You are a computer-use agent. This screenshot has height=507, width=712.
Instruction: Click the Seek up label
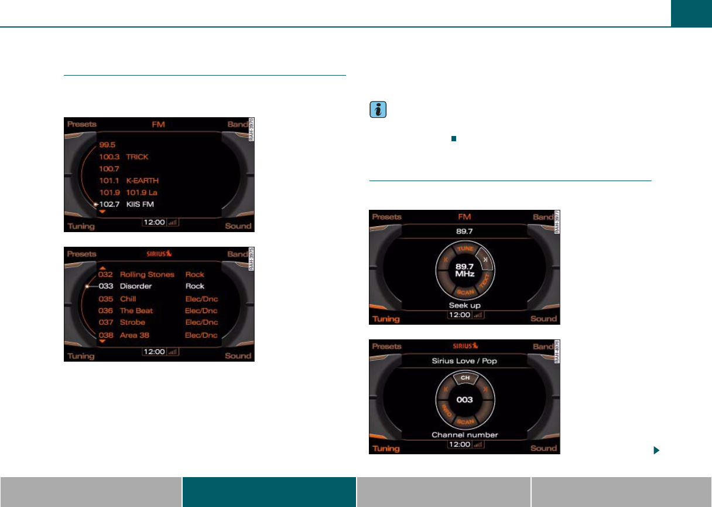tap(464, 305)
